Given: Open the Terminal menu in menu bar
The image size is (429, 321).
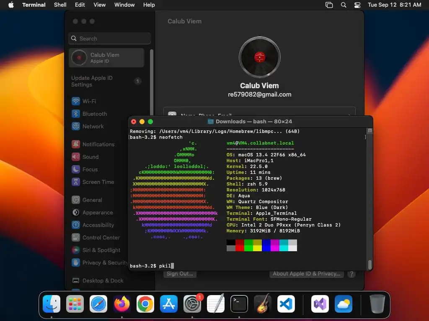Looking at the screenshot, I should coord(34,5).
